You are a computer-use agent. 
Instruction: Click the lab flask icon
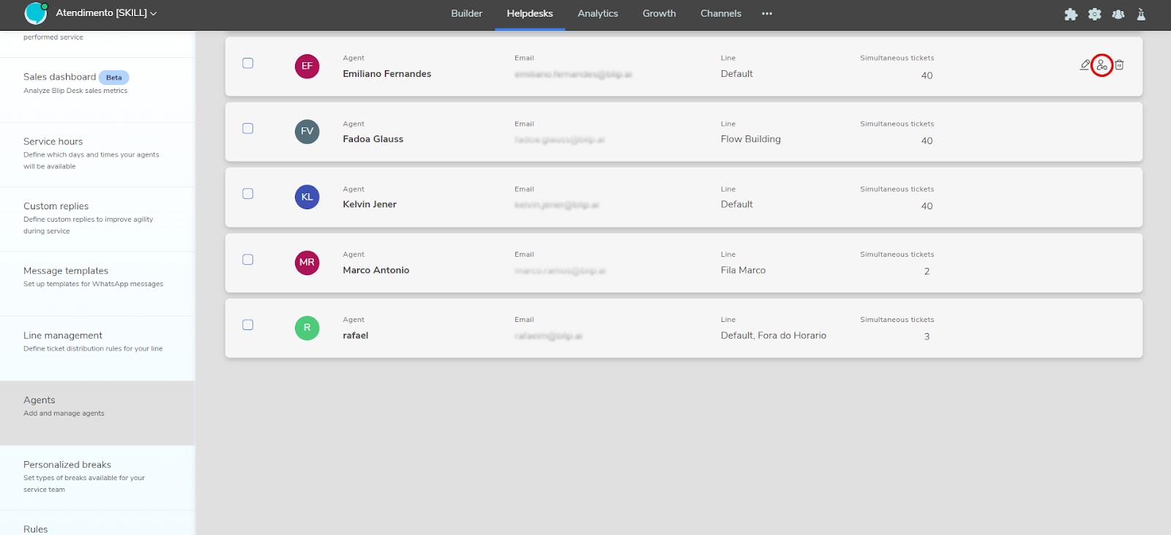point(1140,14)
